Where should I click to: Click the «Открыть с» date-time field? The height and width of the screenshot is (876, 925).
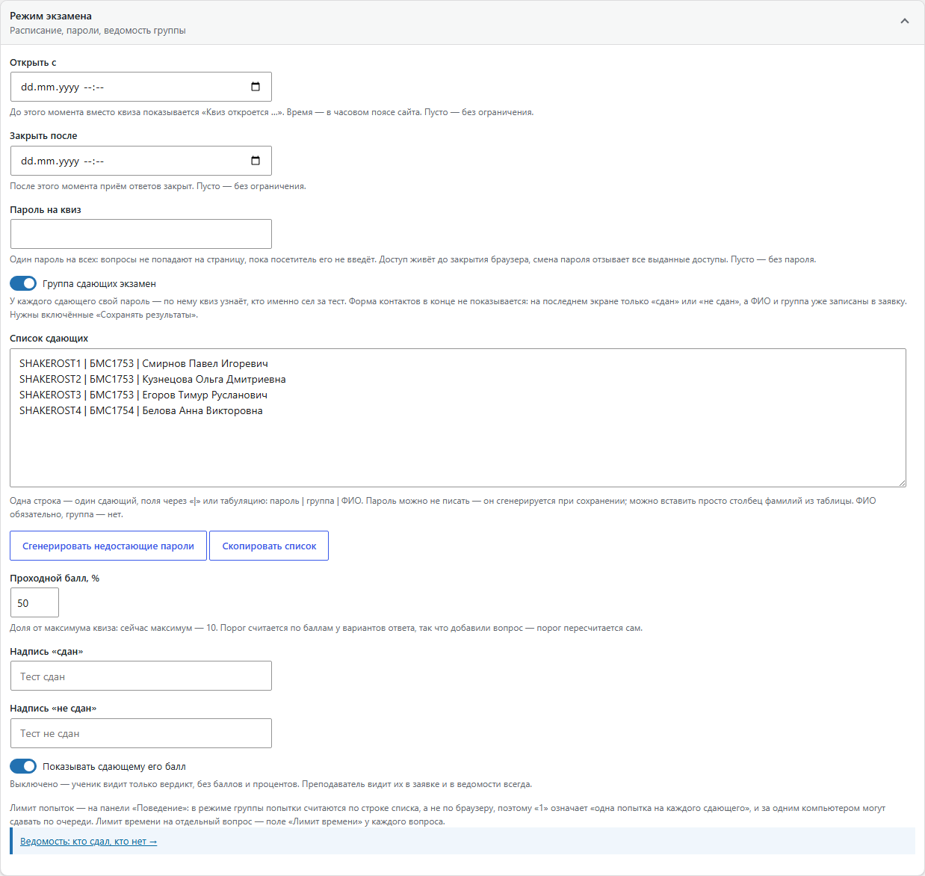141,87
